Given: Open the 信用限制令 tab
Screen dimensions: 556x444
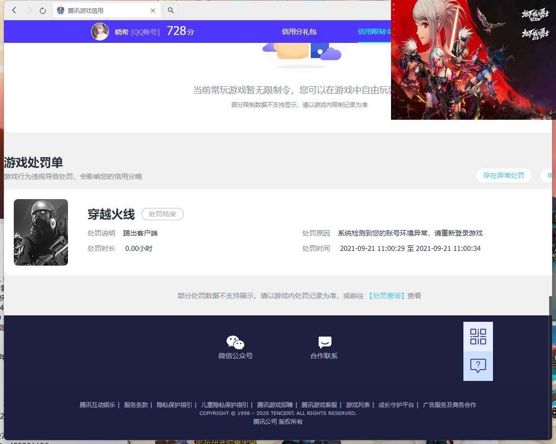Looking at the screenshot, I should (374, 32).
